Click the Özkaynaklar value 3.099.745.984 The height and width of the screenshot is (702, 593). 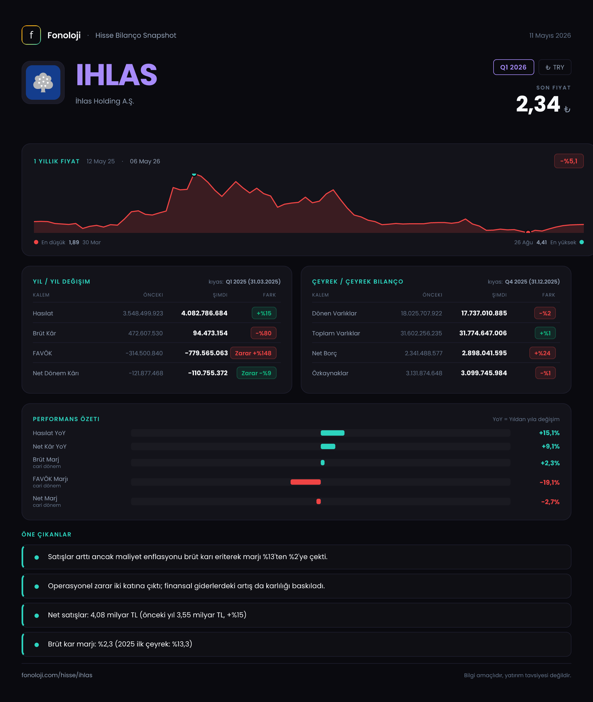click(x=484, y=373)
